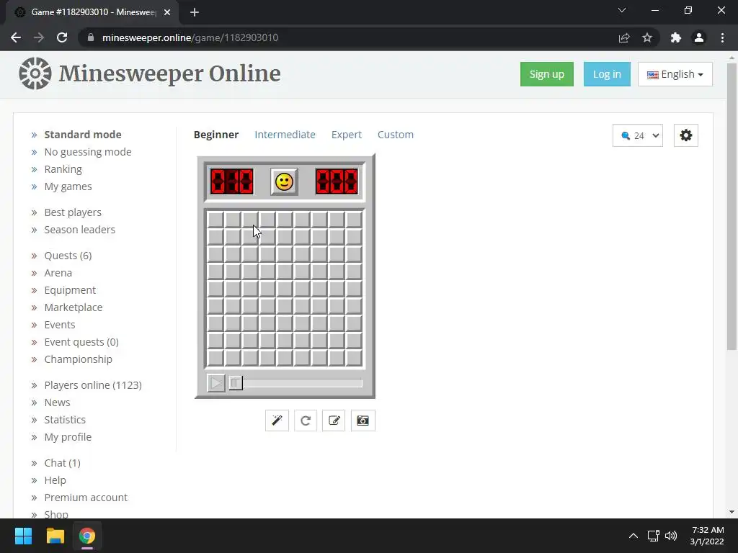Click the smiley face reset button
Viewport: 738px width, 553px height.
[284, 181]
